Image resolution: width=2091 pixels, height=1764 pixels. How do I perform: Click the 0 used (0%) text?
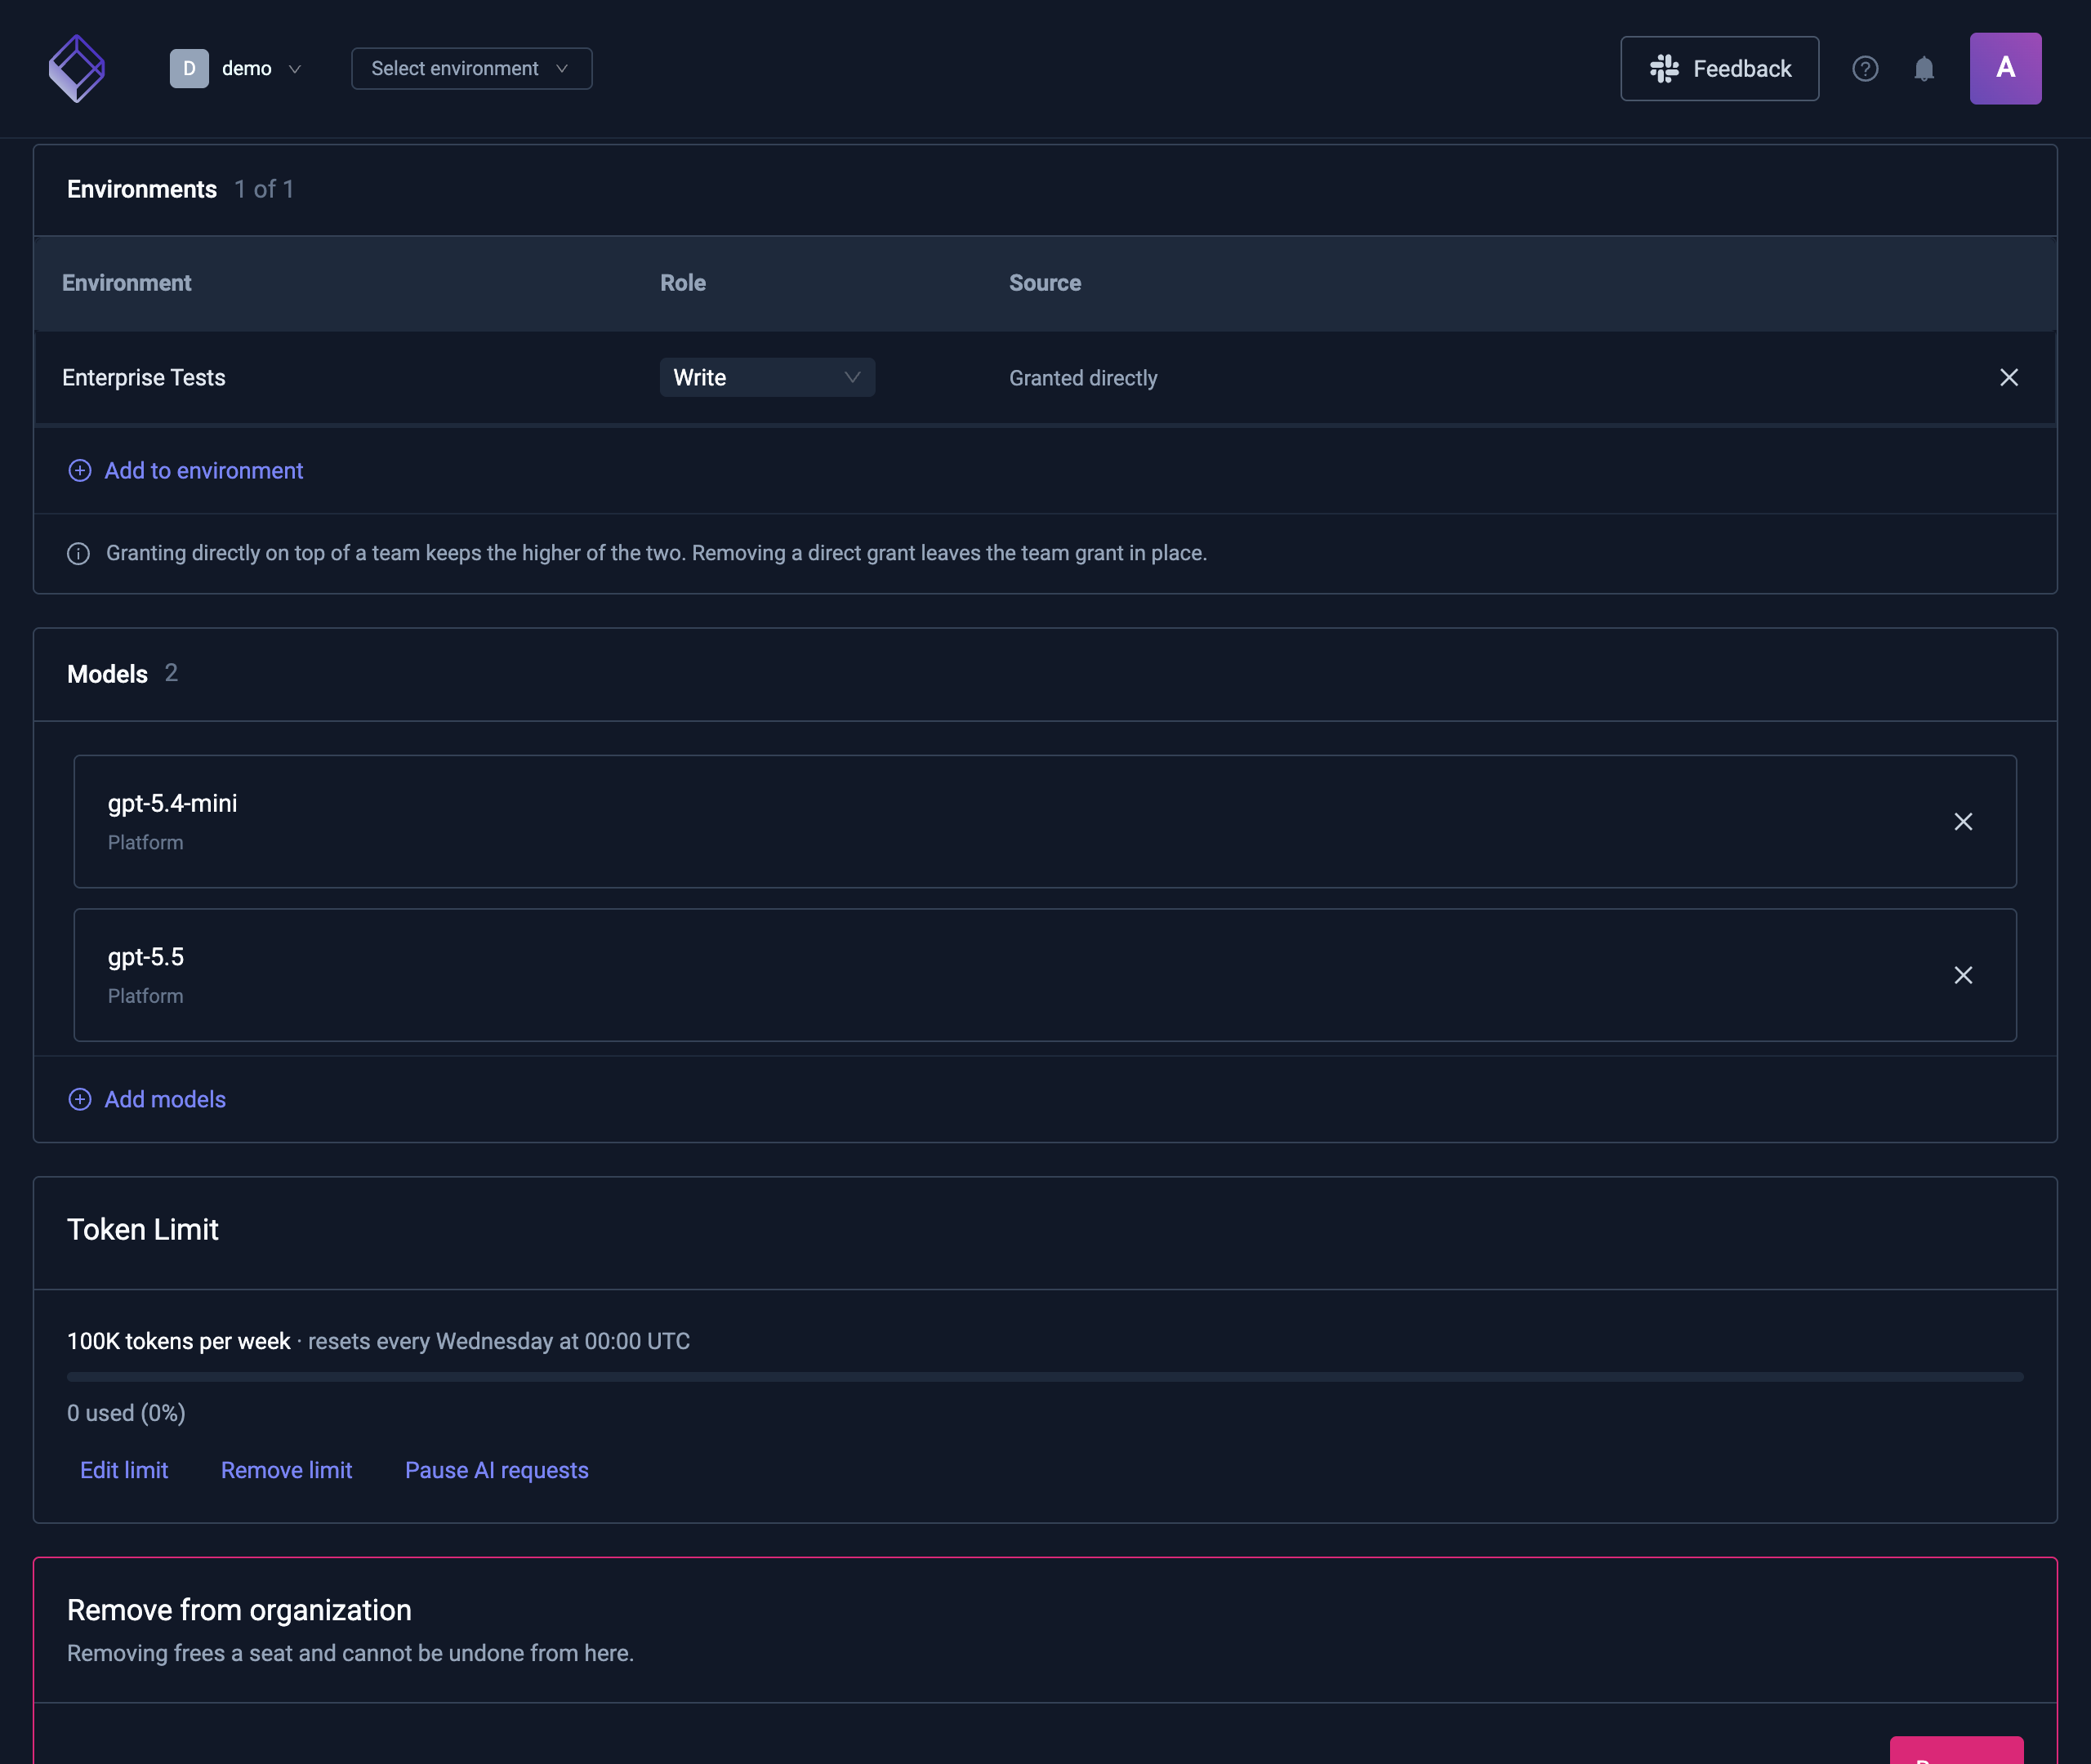(x=126, y=1413)
